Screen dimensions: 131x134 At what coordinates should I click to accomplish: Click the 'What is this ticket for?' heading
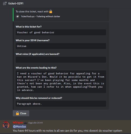click(29, 27)
